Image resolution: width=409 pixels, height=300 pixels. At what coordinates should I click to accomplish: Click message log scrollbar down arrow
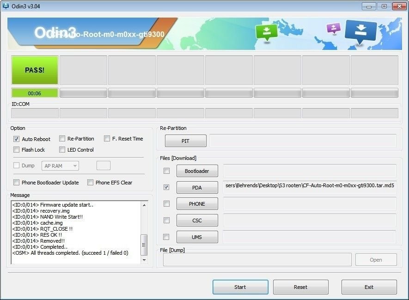click(x=144, y=260)
